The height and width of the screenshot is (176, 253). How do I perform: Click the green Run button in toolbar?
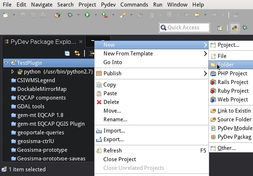pos(87,15)
